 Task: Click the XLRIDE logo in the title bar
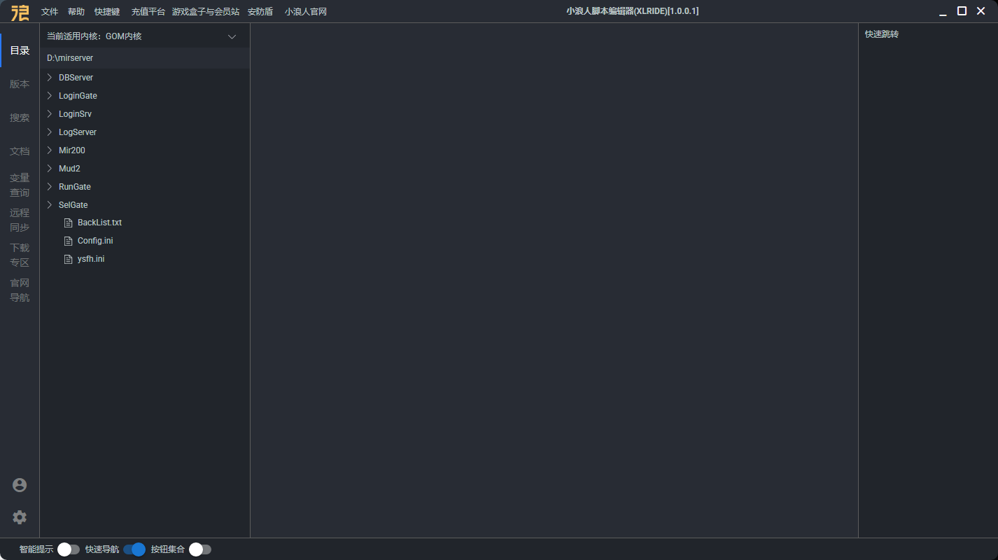(x=20, y=11)
